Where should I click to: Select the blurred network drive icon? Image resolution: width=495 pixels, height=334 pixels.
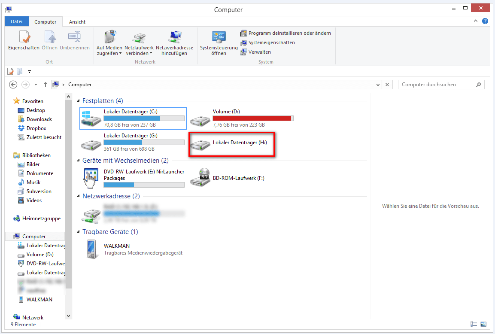[91, 216]
